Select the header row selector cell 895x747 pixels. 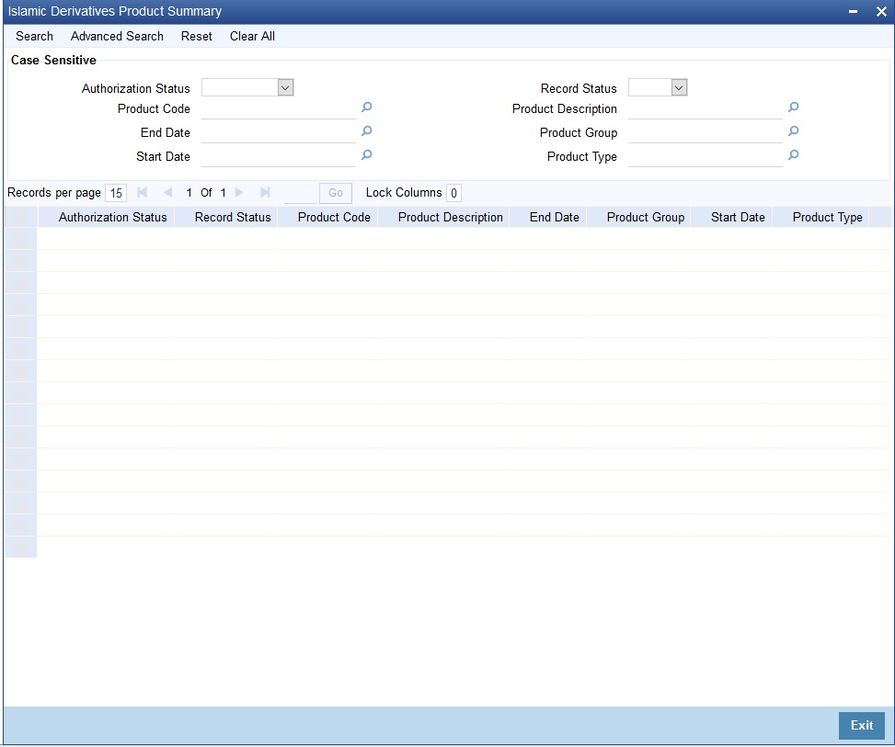(22, 217)
